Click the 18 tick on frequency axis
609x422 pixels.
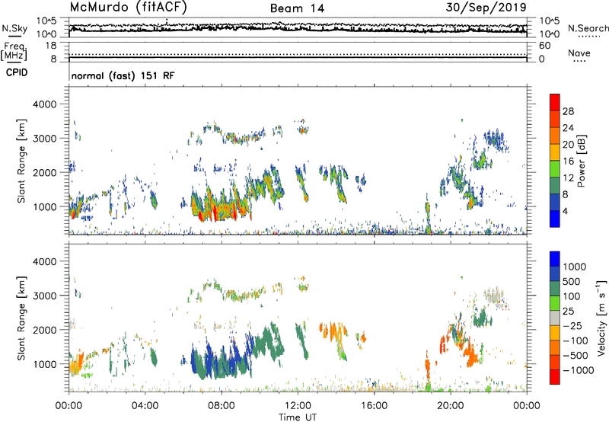click(51, 46)
